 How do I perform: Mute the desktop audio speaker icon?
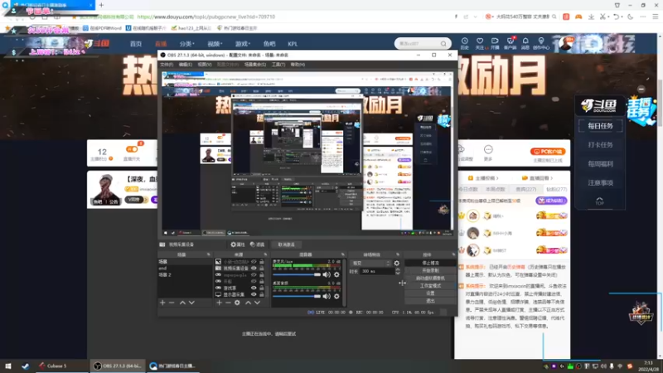(327, 297)
